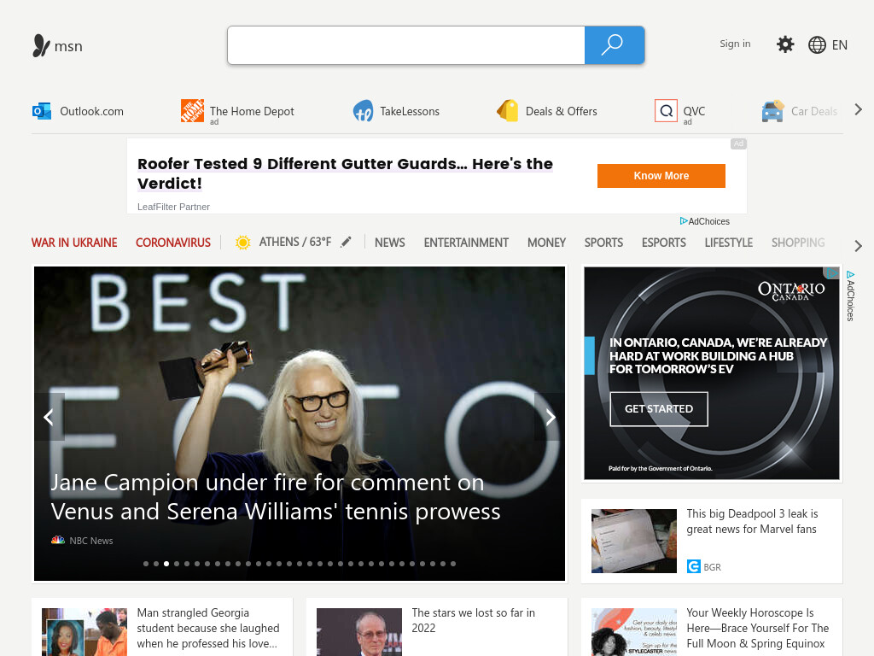This screenshot has width=874, height=656.
Task: Select the first carousel dot
Action: point(146,564)
